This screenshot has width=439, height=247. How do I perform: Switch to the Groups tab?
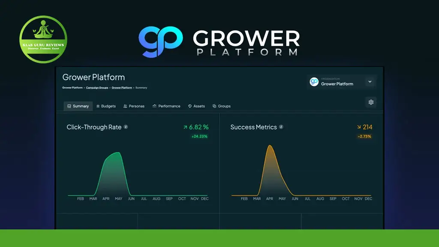point(222,106)
